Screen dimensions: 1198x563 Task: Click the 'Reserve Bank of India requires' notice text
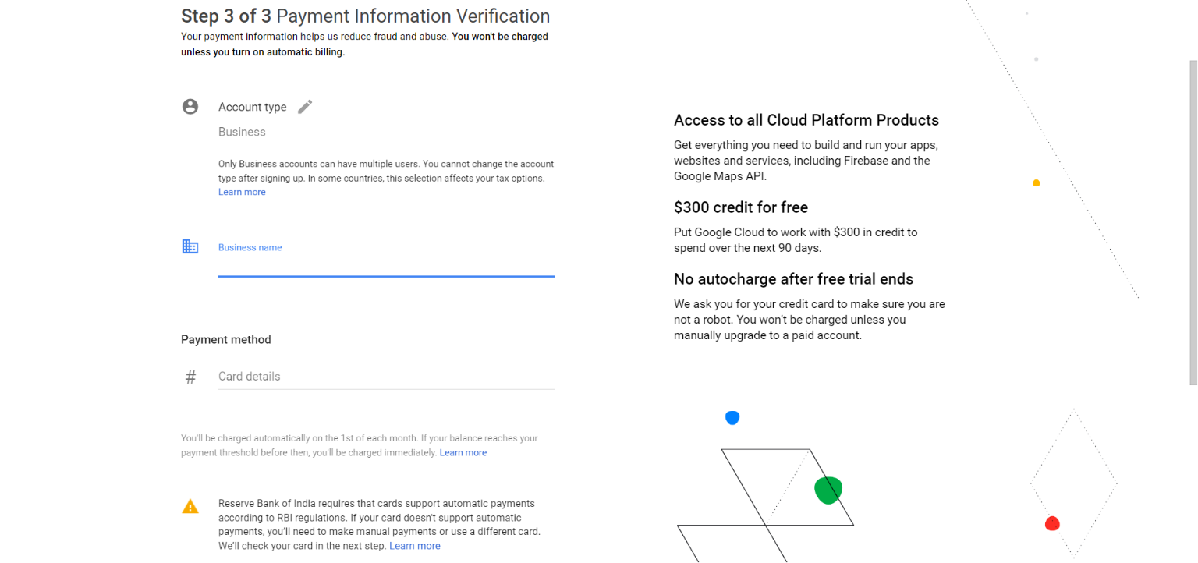(379, 525)
